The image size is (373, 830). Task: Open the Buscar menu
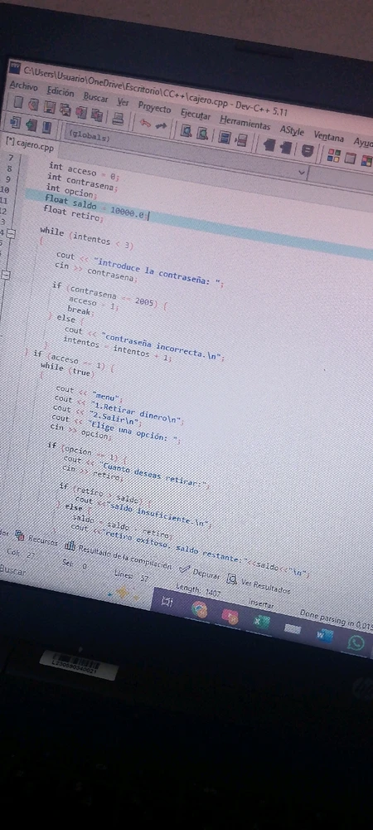(x=95, y=97)
